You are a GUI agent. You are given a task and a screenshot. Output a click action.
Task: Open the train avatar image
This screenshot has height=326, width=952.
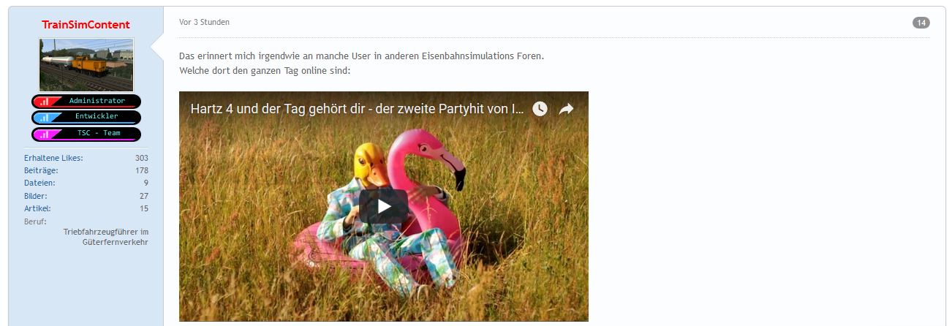(86, 64)
